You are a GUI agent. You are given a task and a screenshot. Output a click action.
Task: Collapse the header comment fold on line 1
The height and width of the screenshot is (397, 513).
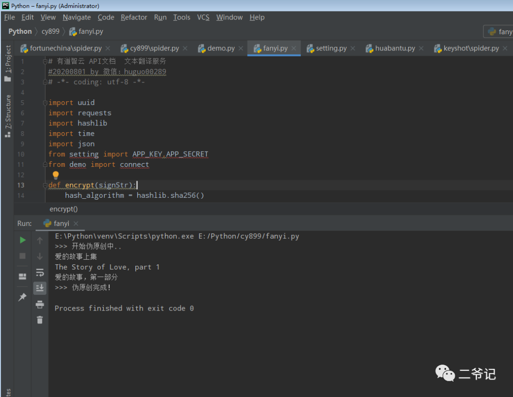pos(45,61)
